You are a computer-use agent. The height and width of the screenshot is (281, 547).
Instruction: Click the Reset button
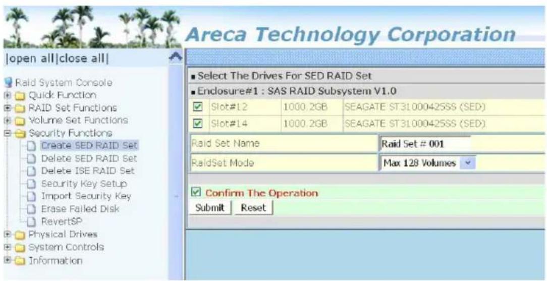click(254, 208)
